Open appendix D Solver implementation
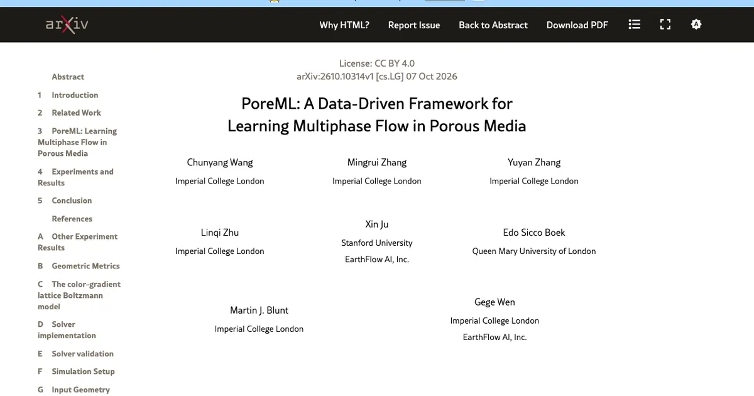 (67, 330)
